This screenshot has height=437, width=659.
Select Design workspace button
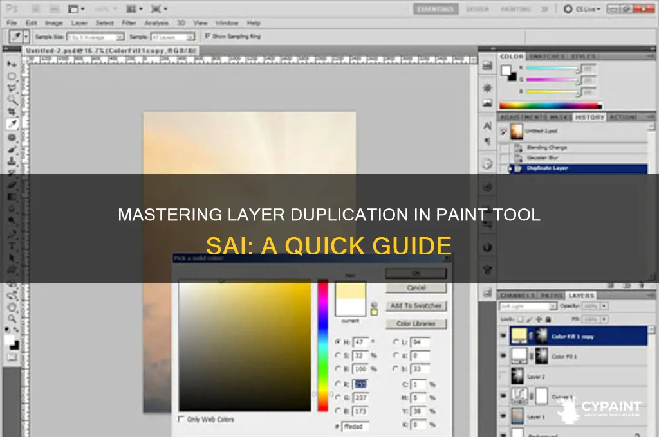click(x=478, y=9)
